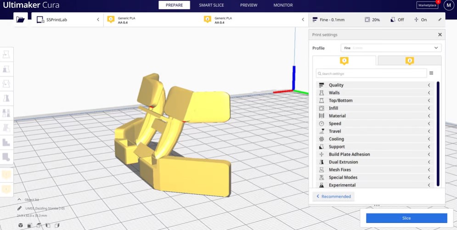The height and width of the screenshot is (230, 457).
Task: Click the Fine - 0.1mm layer height icon
Action: (x=315, y=19)
